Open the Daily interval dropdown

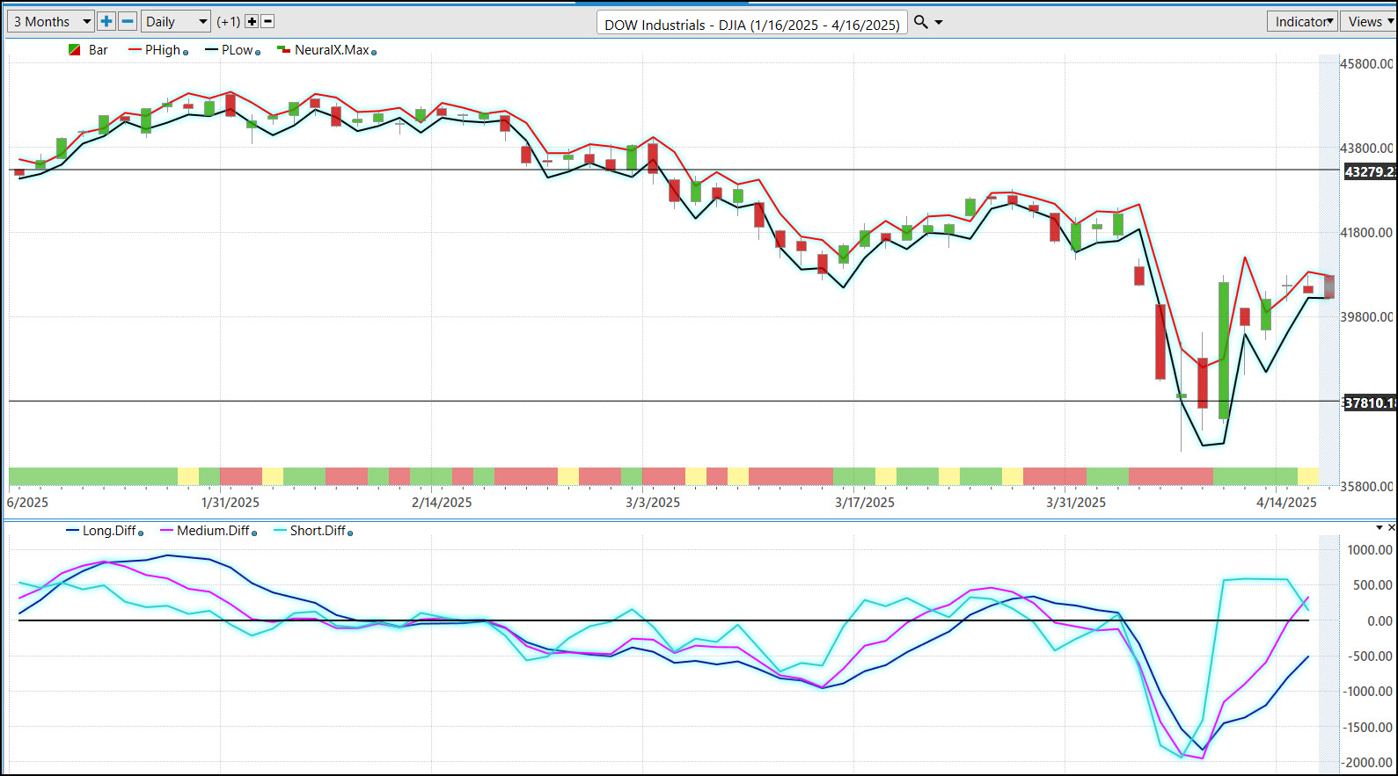click(176, 21)
